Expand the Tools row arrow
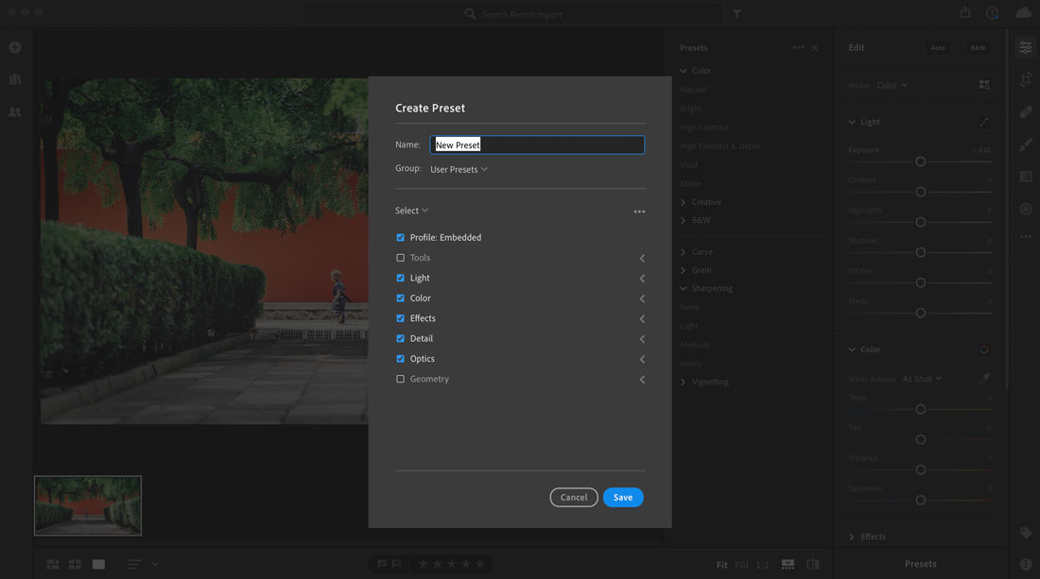This screenshot has height=579, width=1040. pyautogui.click(x=642, y=259)
